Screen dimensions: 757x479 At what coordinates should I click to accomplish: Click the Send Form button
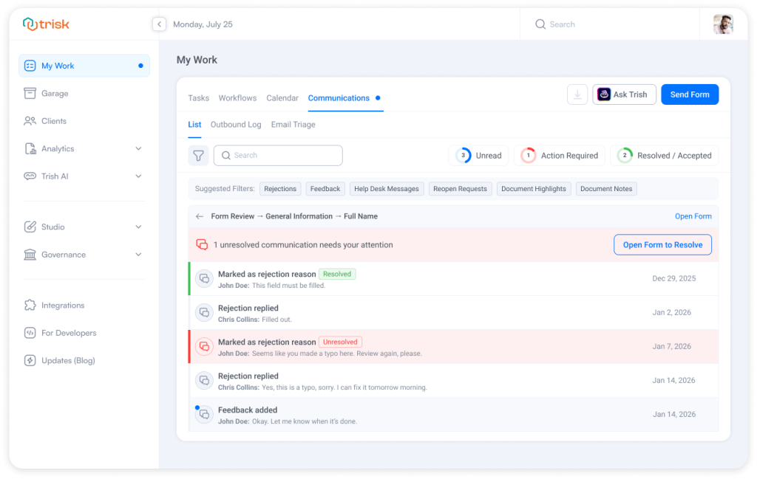(689, 94)
